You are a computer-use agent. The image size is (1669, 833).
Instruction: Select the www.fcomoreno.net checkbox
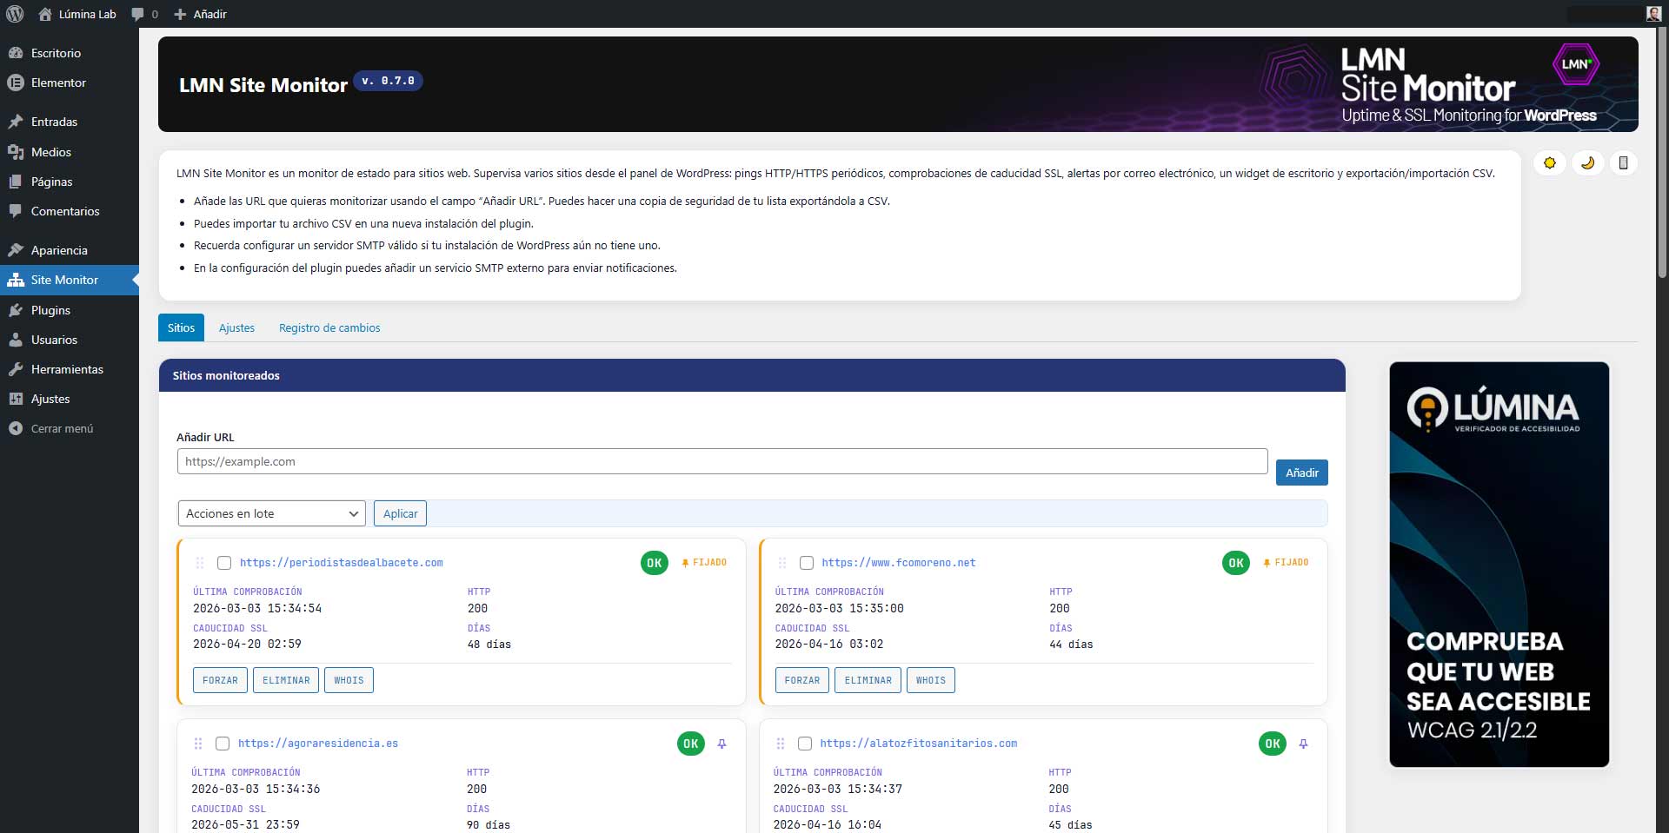click(x=806, y=563)
